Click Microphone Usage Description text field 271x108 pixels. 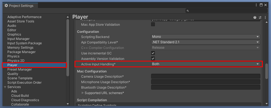[205, 82]
